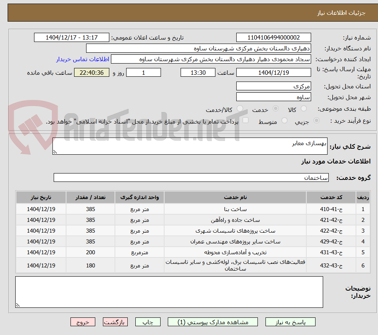Click service code ج-43-432
378x335 pixels.
[x=331, y=265]
